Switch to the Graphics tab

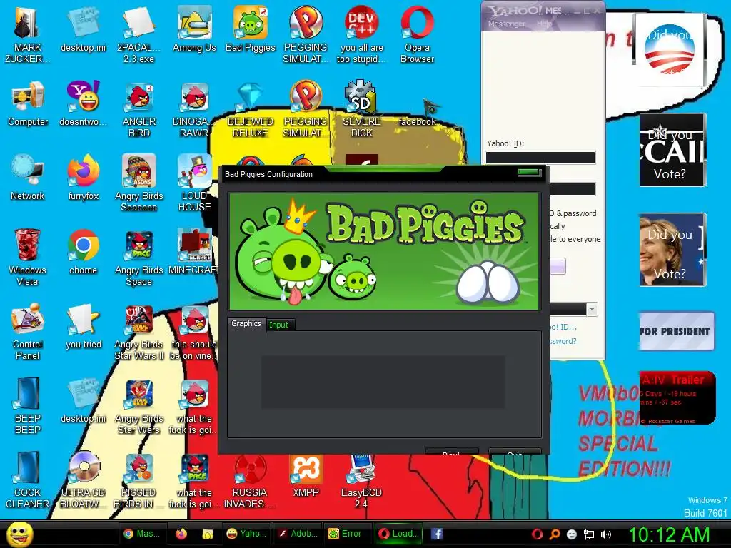point(246,323)
